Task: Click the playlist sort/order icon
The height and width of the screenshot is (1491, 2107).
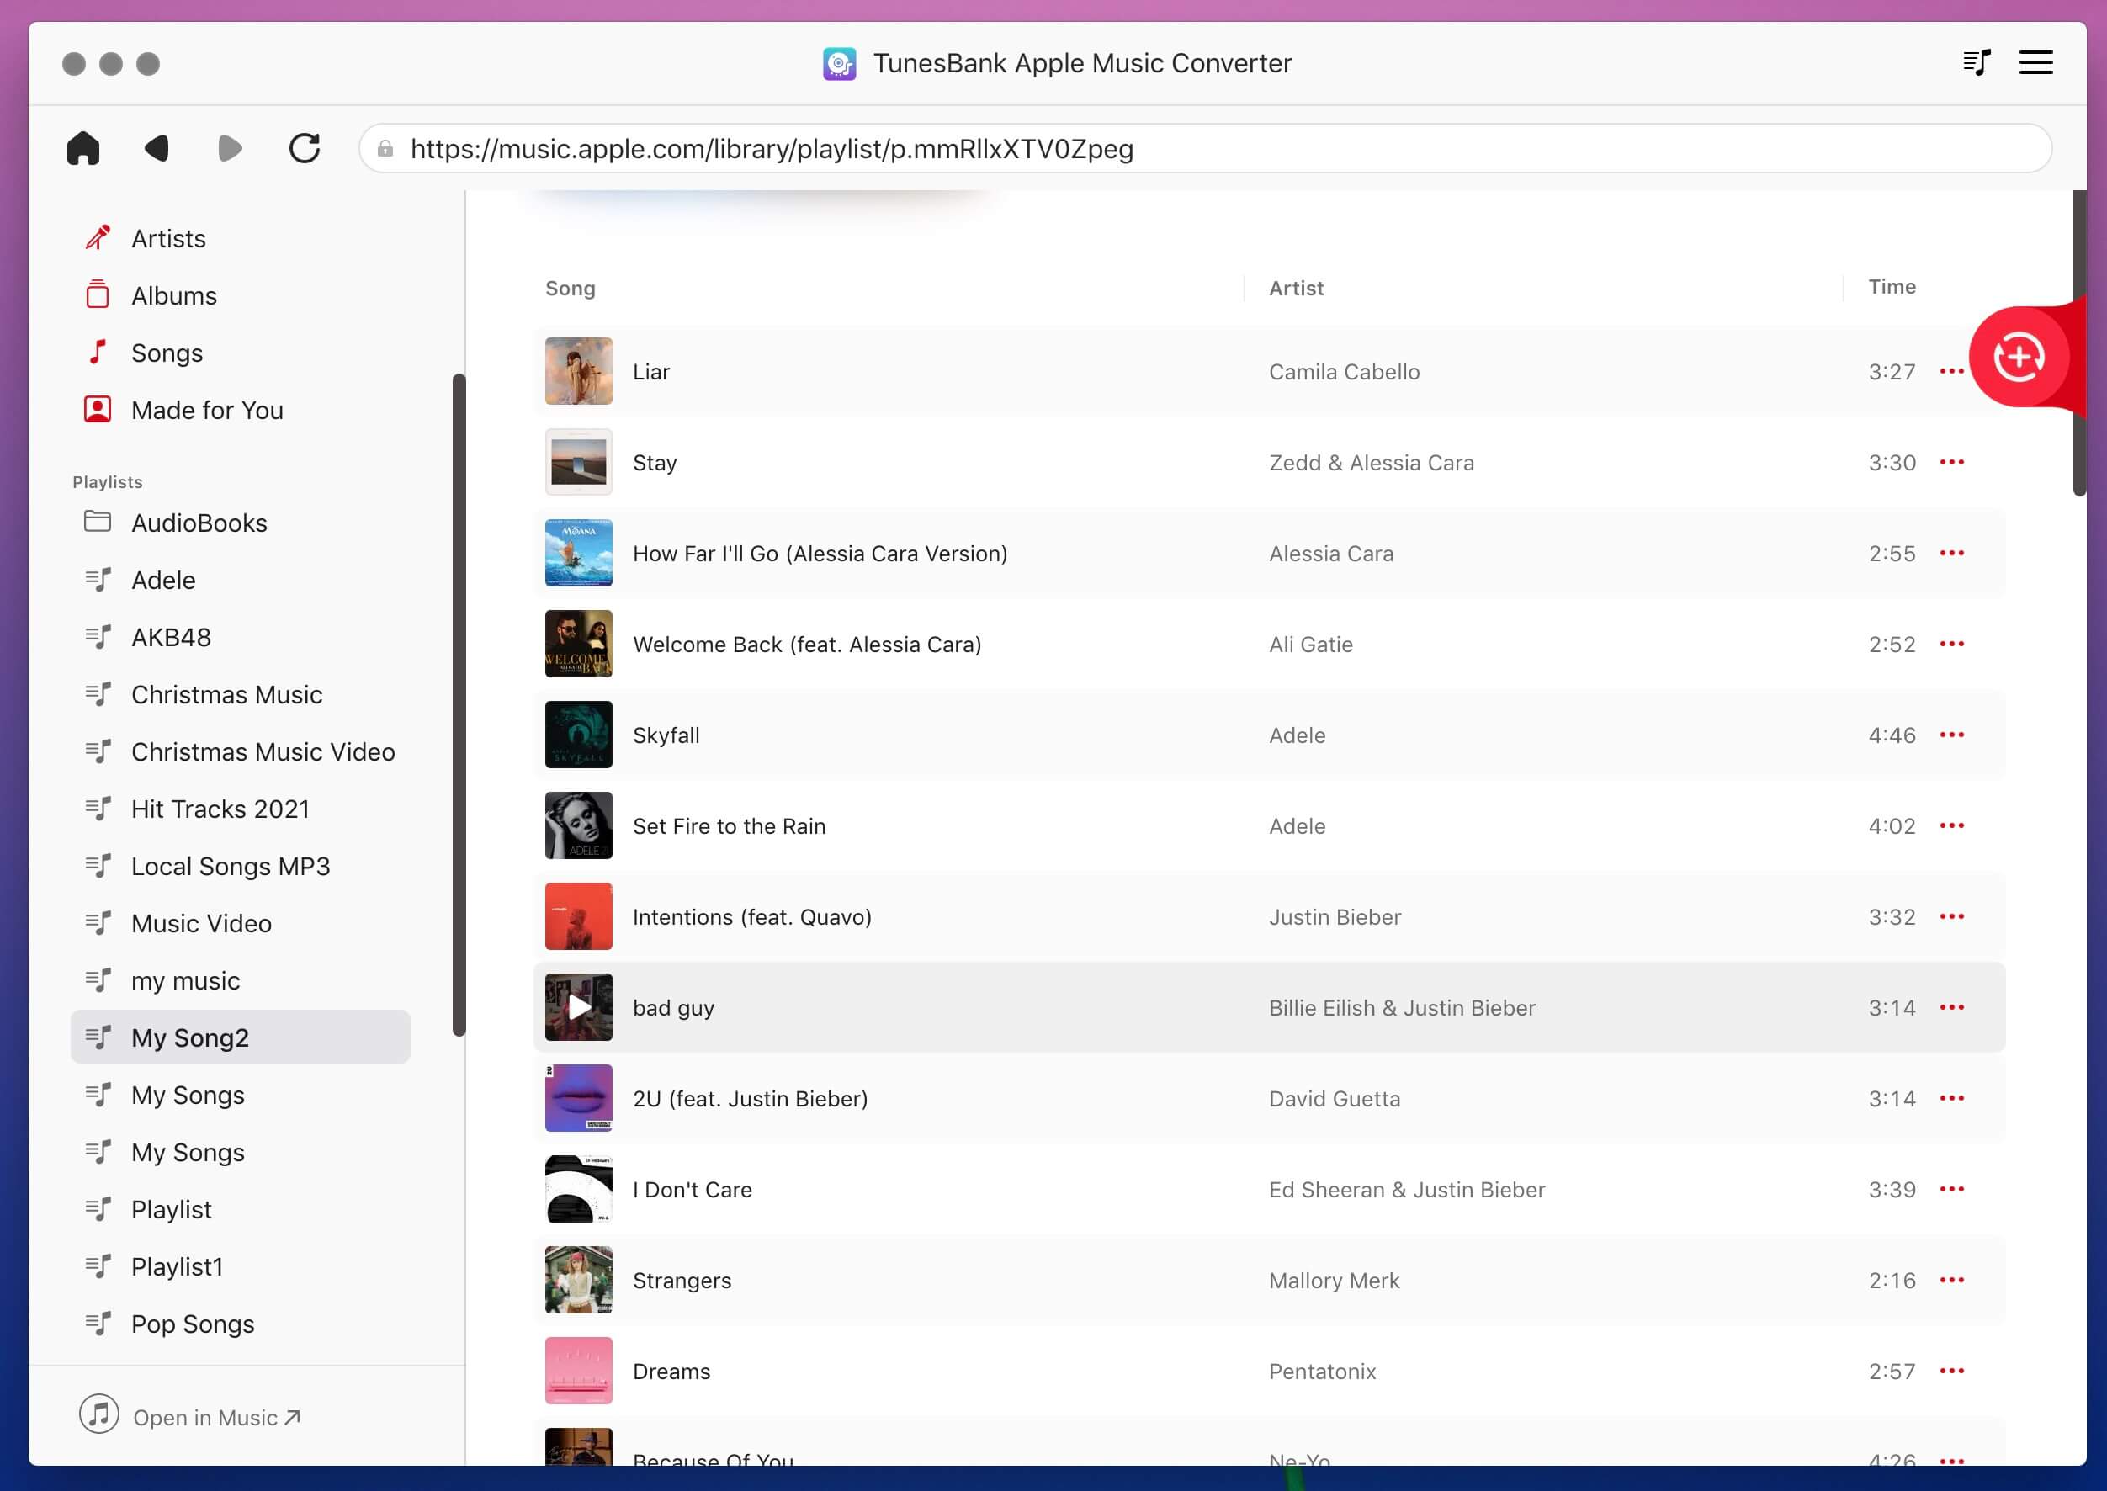Action: pos(1977,63)
